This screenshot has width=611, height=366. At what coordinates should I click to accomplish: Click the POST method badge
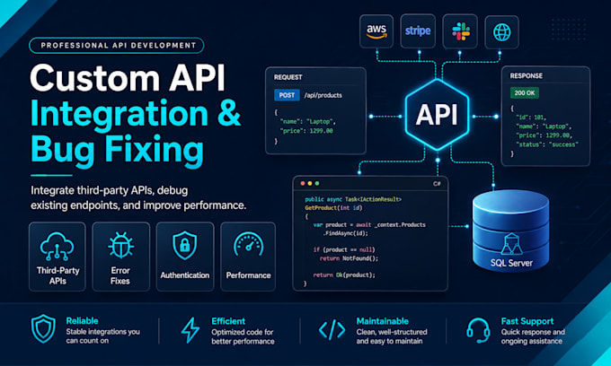pyautogui.click(x=287, y=95)
